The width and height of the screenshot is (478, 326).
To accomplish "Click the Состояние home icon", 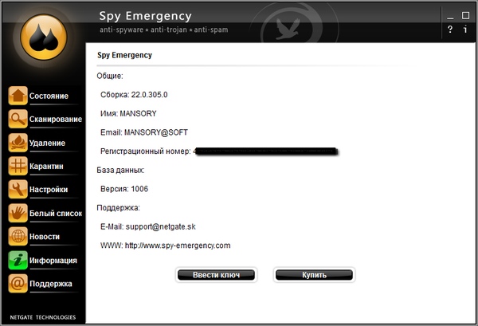I will (18, 96).
